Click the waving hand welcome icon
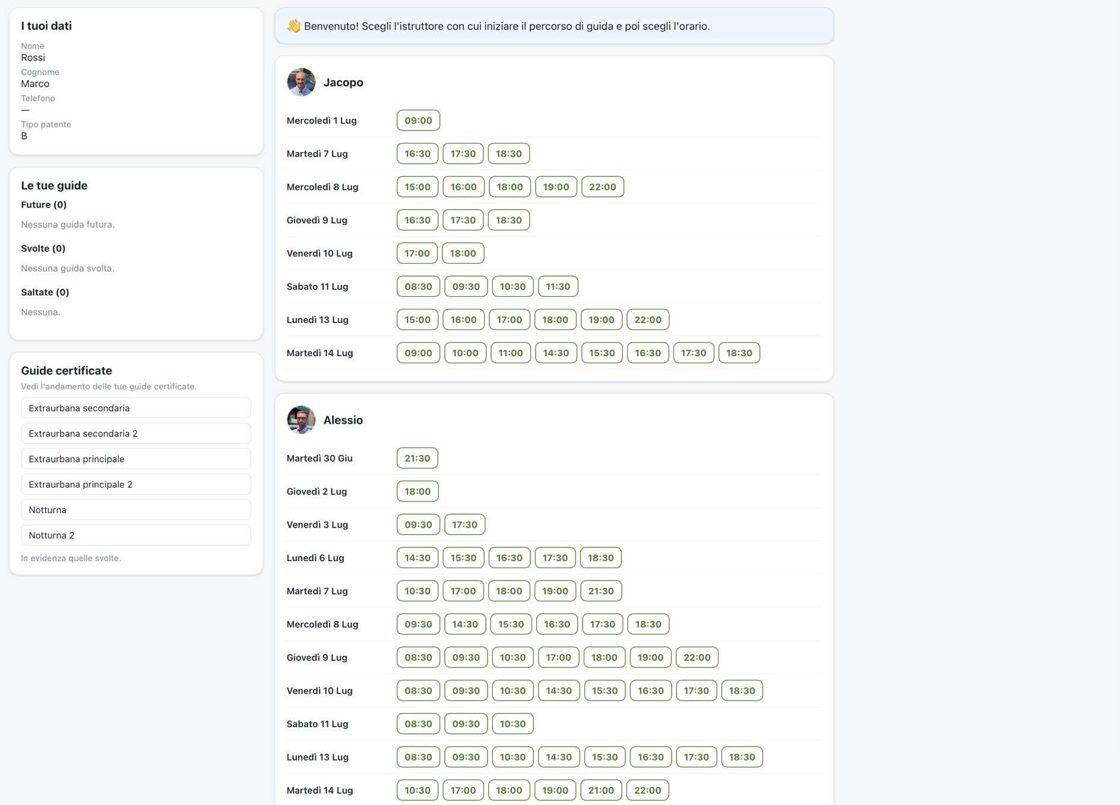 pyautogui.click(x=294, y=26)
